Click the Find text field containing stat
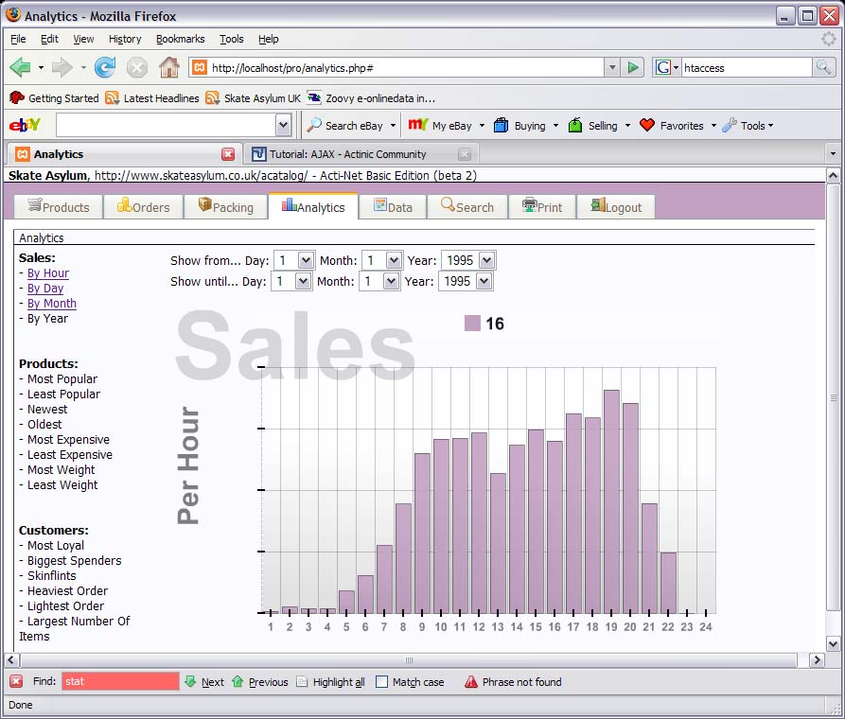Image resolution: width=845 pixels, height=719 pixels. [119, 681]
